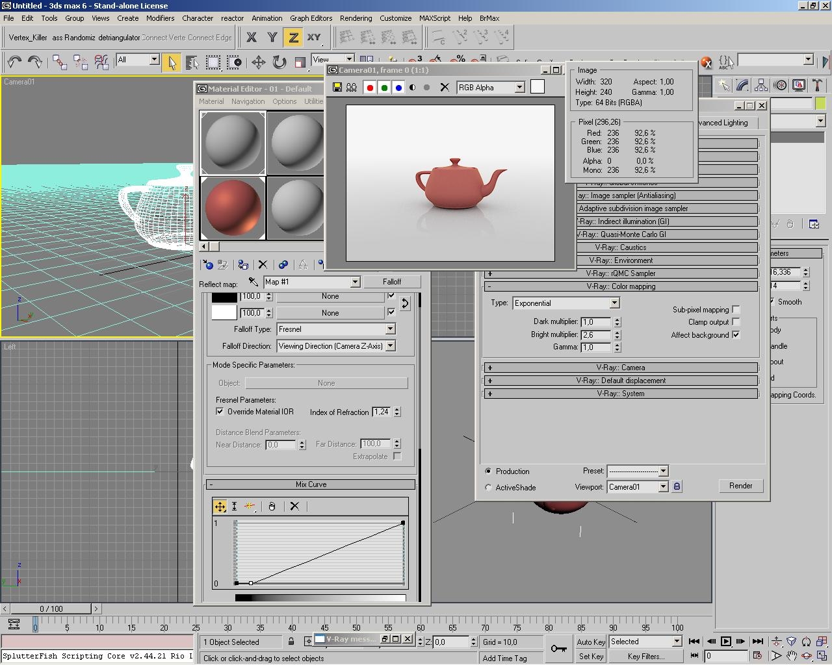Enable Clamp output checkbox
832x665 pixels.
tap(736, 322)
